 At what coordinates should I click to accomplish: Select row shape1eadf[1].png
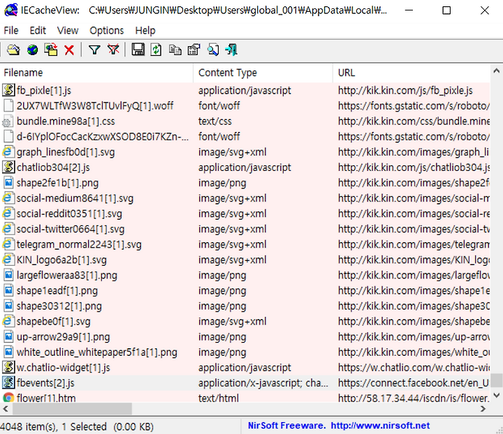(245, 290)
